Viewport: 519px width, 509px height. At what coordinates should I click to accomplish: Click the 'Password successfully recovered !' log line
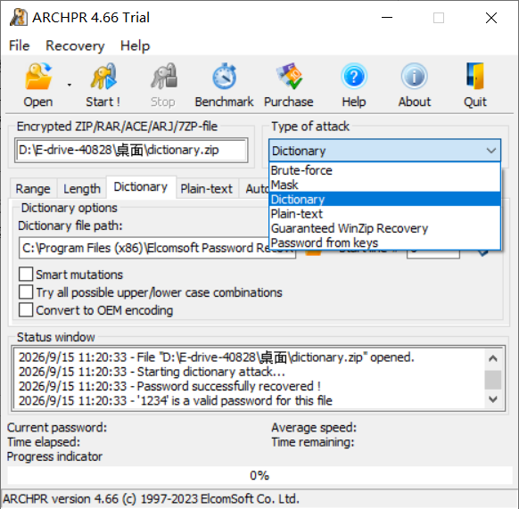coord(169,386)
